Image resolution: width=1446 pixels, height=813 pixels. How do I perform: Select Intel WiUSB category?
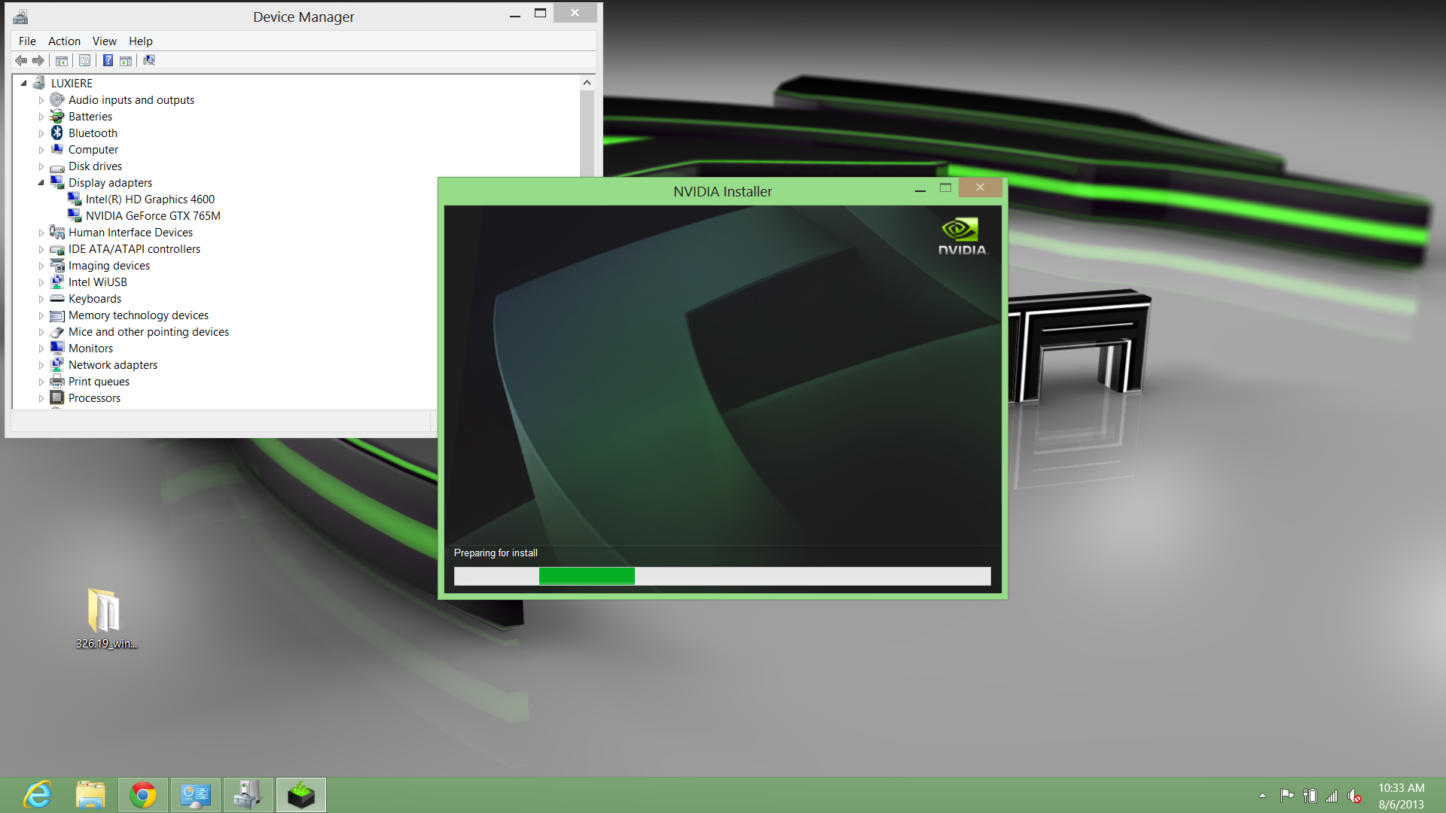[x=98, y=282]
